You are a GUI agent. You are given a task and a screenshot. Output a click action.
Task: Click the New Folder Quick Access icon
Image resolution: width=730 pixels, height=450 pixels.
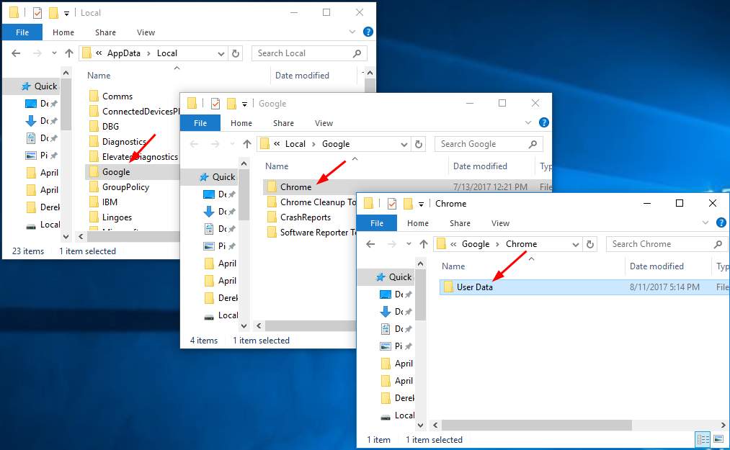pos(408,203)
